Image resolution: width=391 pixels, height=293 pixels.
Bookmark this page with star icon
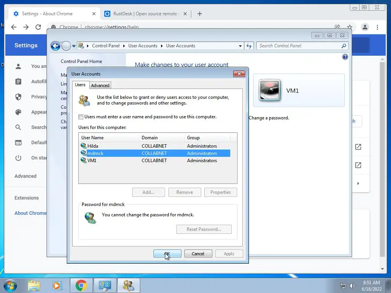coord(350,27)
